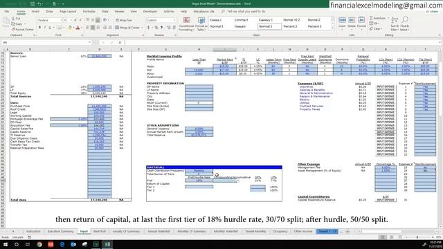Click the Insert Function fx icon
The image size is (443, 249).
[x=120, y=42]
